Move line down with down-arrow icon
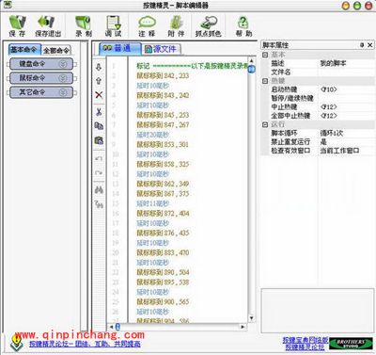Screen dimensions: 376x355 coord(99,67)
